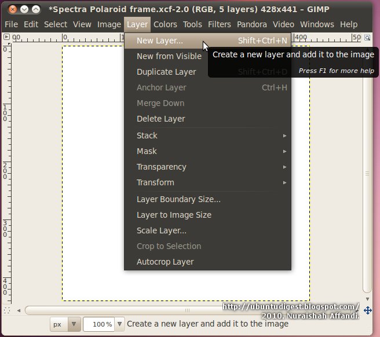Screen dimensions: 380x337
Task: Open the zoom percentage dropdown arrow
Action: pos(119,324)
